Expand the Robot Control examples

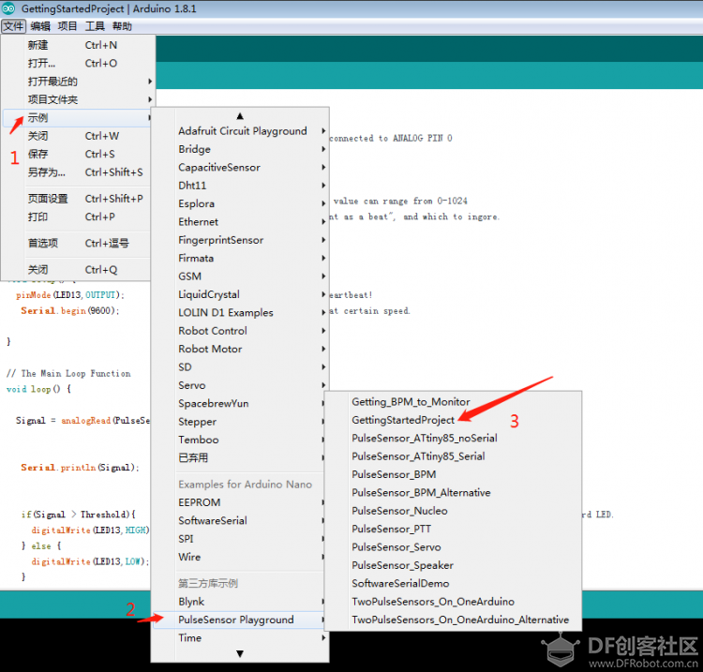click(x=240, y=331)
